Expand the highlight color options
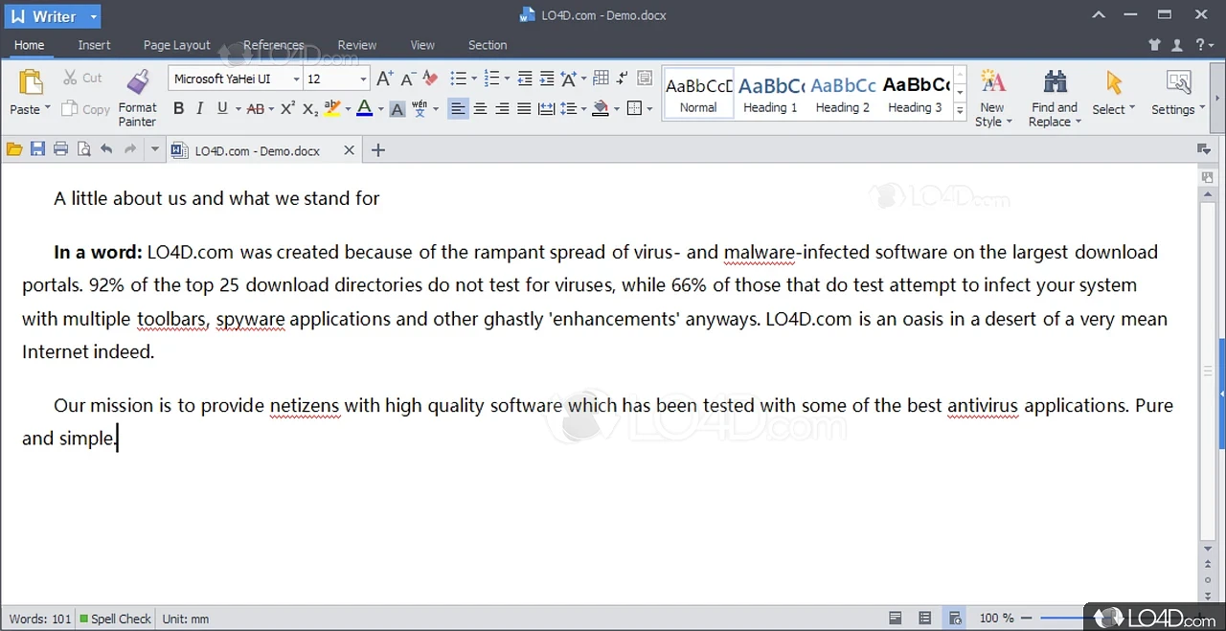This screenshot has height=631, width=1226. point(346,108)
